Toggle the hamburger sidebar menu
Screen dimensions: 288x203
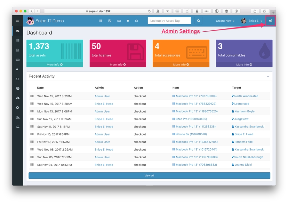click(x=18, y=21)
